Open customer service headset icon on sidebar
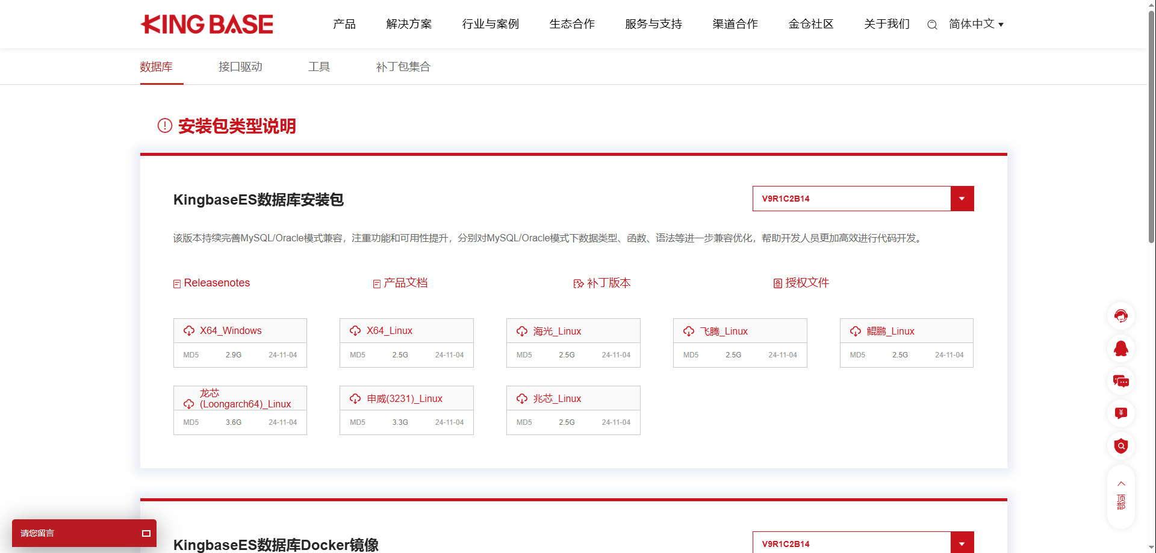The height and width of the screenshot is (553, 1156). (x=1120, y=316)
